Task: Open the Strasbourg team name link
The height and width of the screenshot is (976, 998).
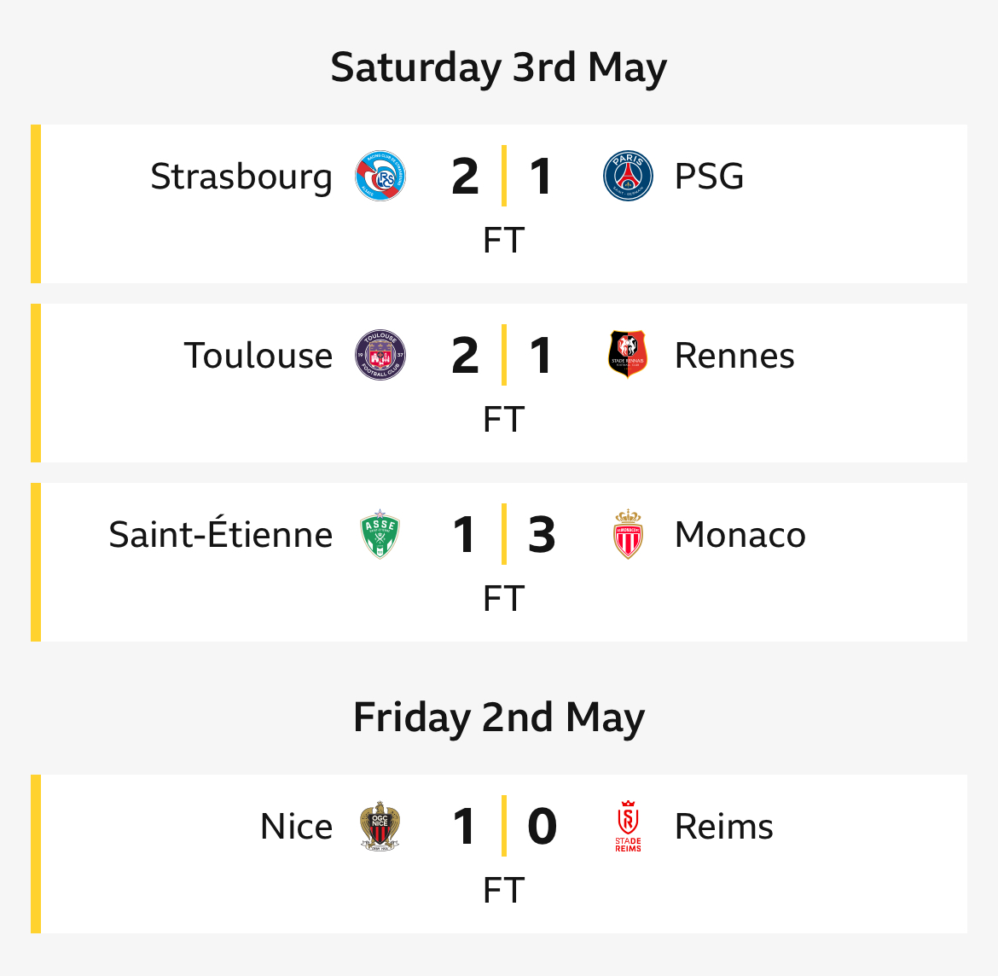Action: [241, 177]
